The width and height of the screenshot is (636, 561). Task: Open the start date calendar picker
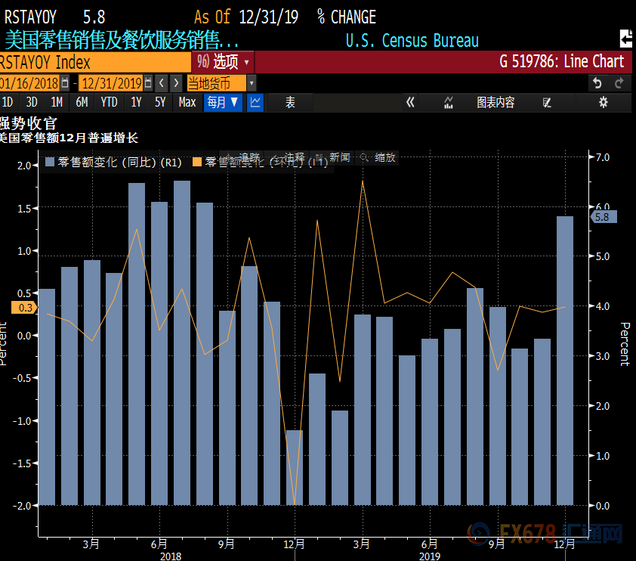65,82
